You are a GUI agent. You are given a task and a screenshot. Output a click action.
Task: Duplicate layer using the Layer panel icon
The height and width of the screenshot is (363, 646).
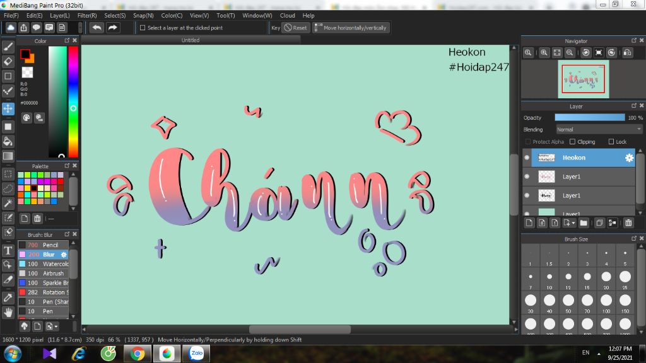(599, 223)
